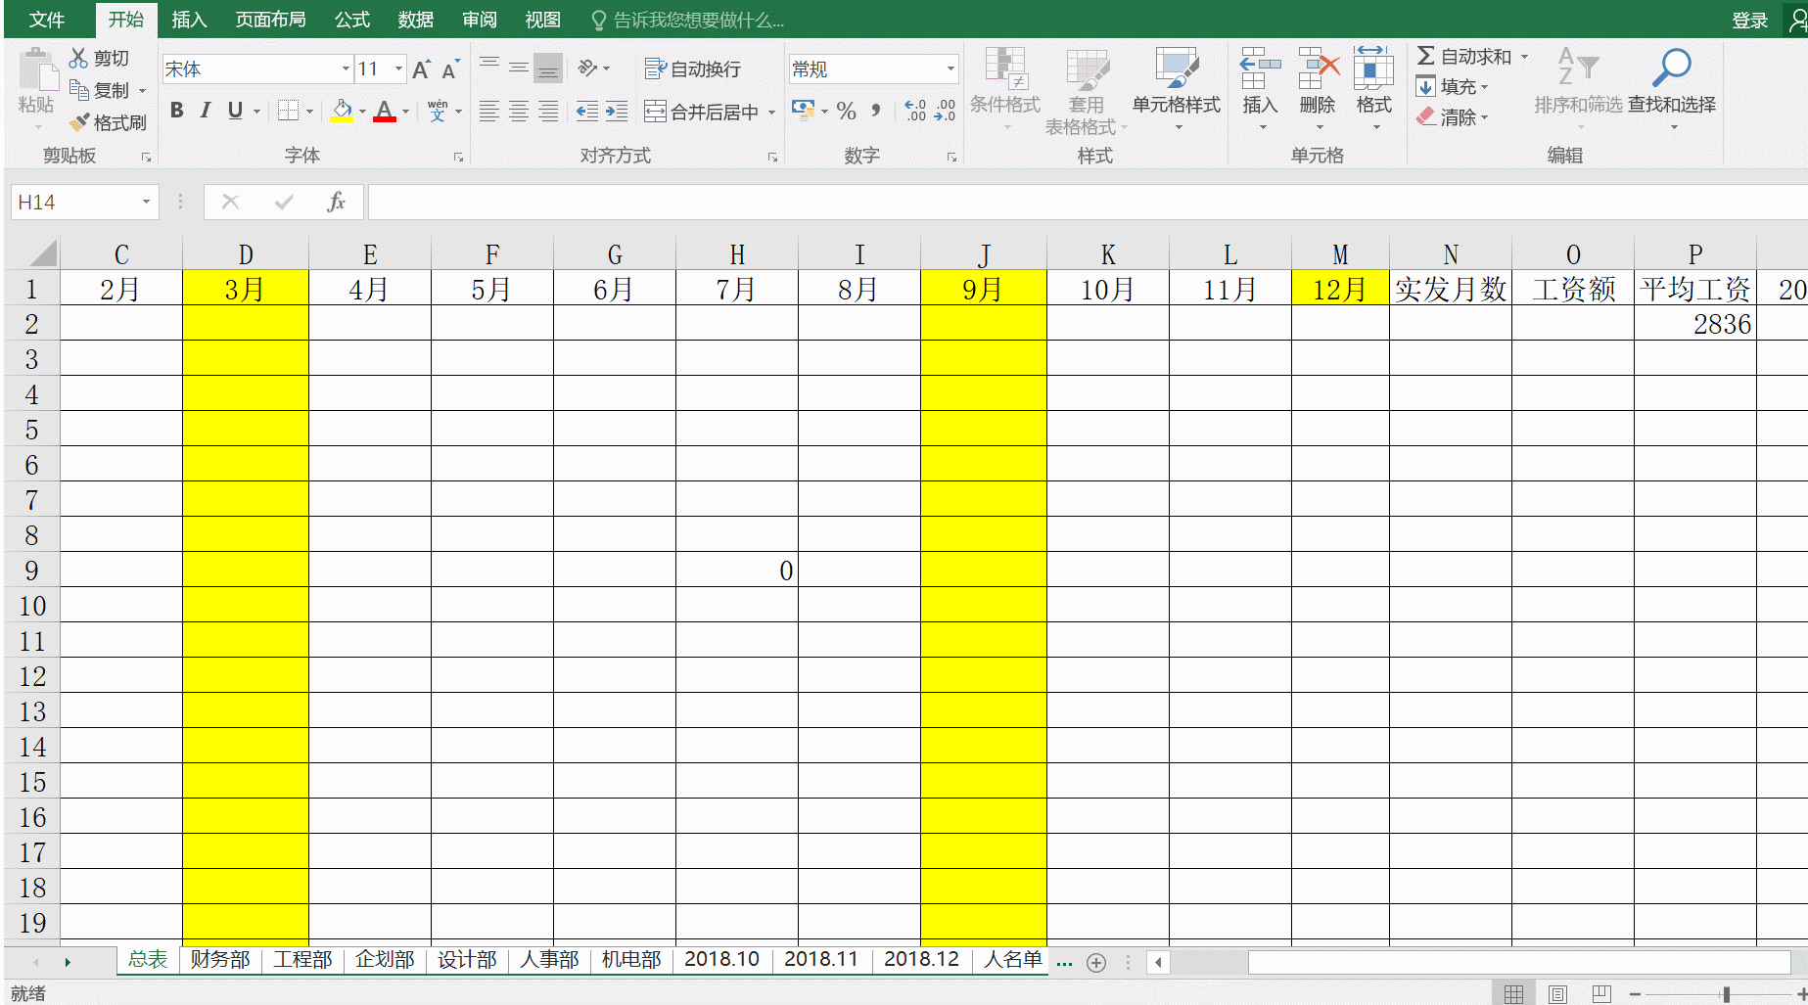Screen dimensions: 1808x1005
Task: Apply comma style
Action: pos(876,111)
